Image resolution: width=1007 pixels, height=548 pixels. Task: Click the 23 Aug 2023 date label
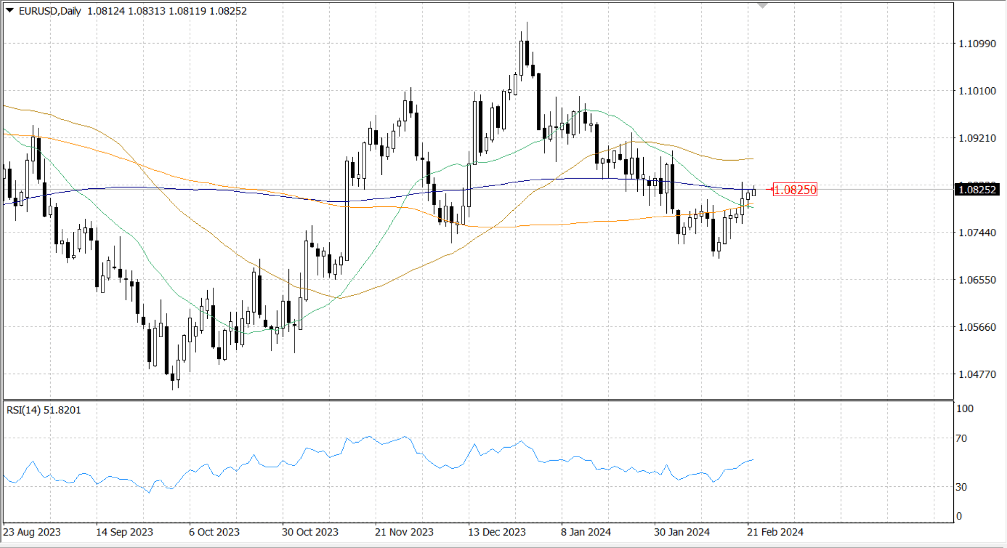32,532
